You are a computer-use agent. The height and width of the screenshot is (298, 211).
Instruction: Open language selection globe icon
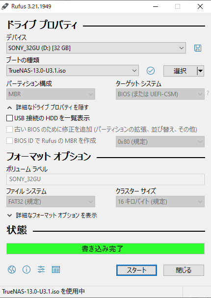click(12, 270)
